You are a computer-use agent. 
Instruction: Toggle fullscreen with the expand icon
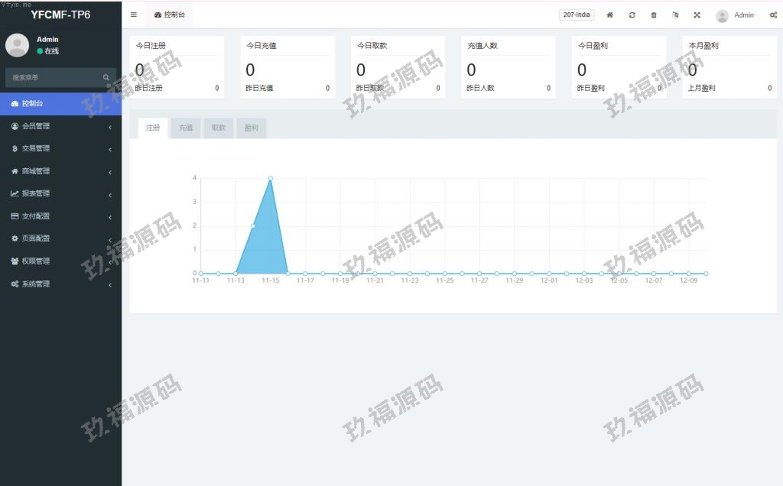(697, 15)
